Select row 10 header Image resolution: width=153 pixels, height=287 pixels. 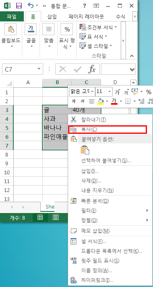point(7,173)
